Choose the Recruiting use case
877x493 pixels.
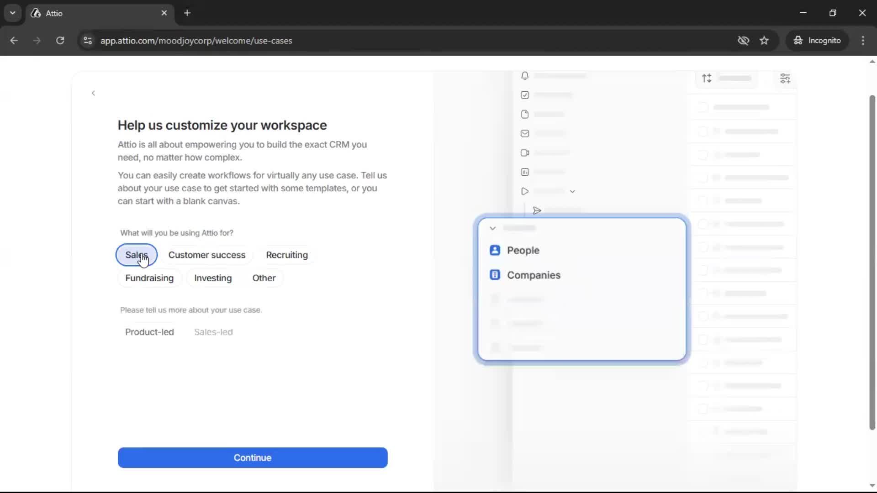click(287, 255)
